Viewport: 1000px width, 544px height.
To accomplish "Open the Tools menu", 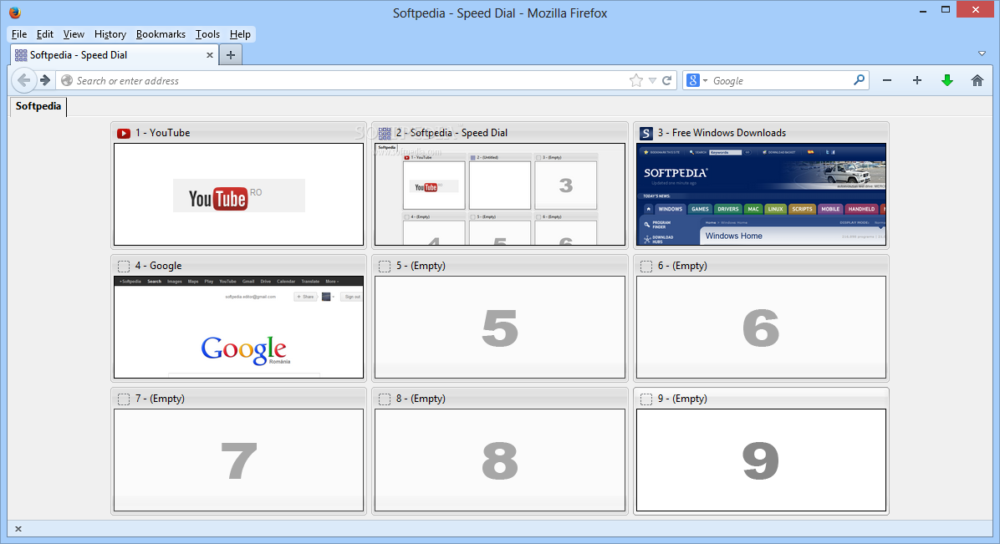I will pos(207,33).
